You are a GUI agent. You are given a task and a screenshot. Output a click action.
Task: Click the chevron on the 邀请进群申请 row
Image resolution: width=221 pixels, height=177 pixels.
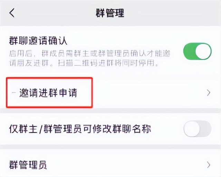click(x=208, y=93)
